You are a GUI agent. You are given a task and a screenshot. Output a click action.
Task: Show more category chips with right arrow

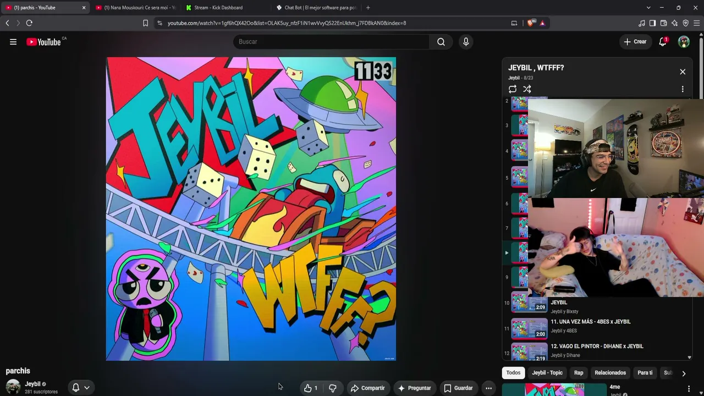click(x=684, y=373)
